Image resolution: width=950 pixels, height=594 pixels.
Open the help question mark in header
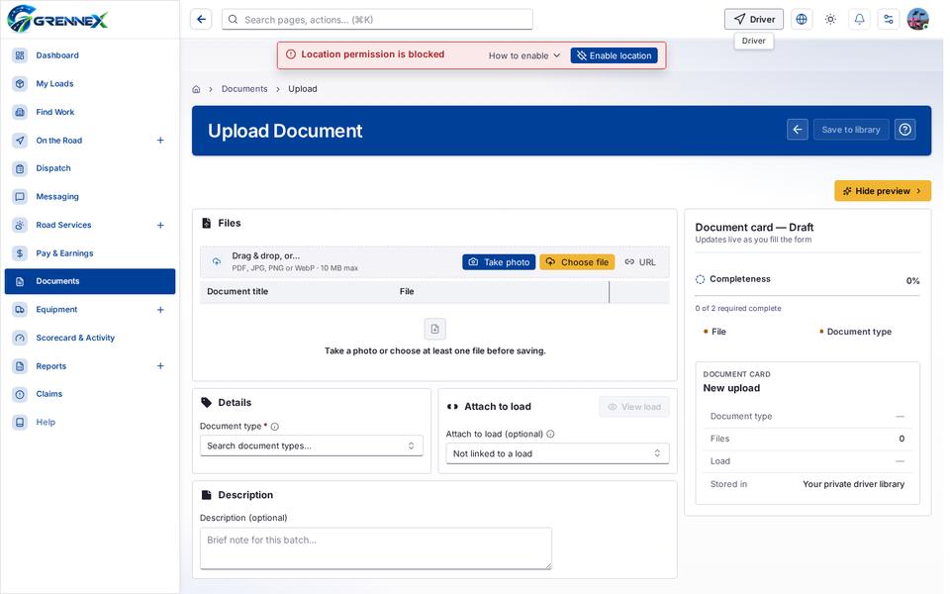(x=905, y=130)
